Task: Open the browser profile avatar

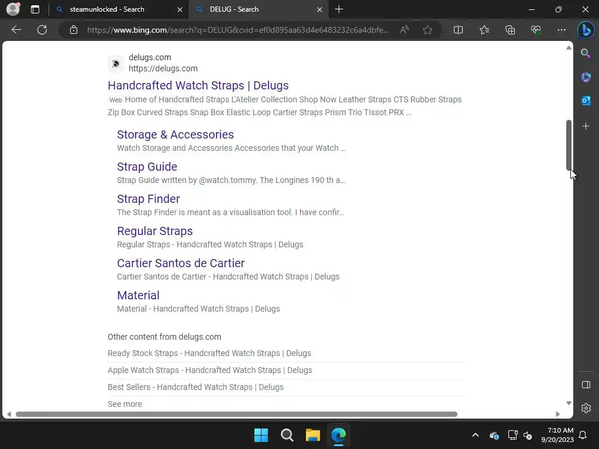Action: tap(13, 9)
